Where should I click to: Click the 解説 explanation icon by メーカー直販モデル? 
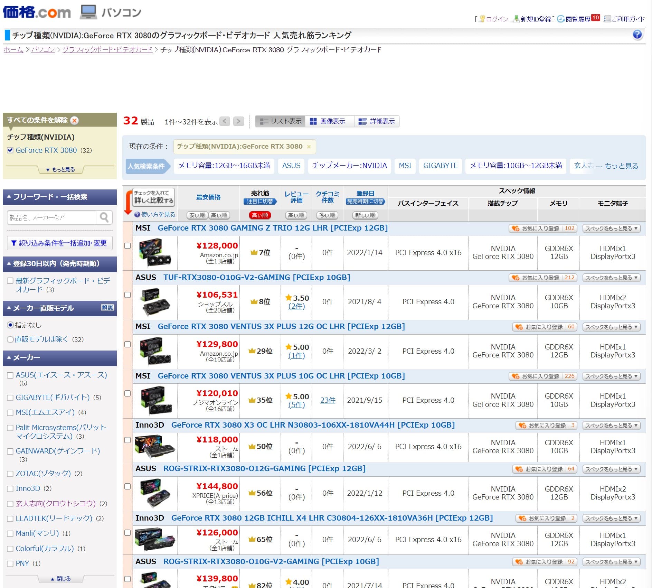tap(107, 308)
